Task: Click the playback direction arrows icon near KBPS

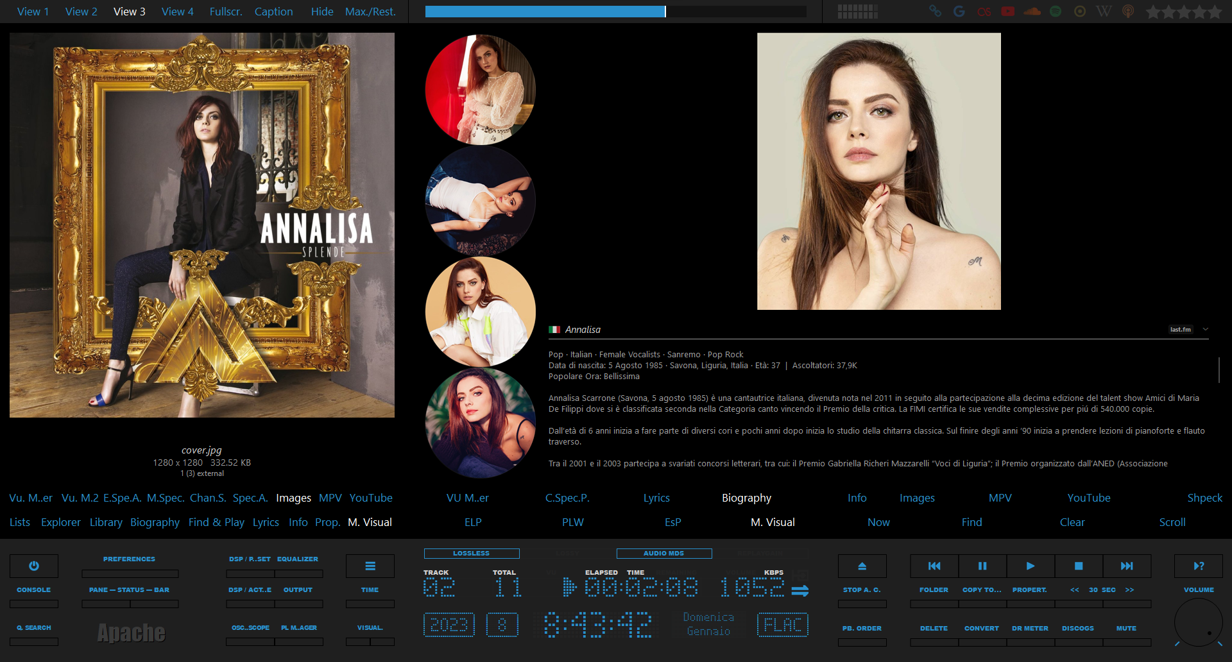Action: pyautogui.click(x=800, y=591)
